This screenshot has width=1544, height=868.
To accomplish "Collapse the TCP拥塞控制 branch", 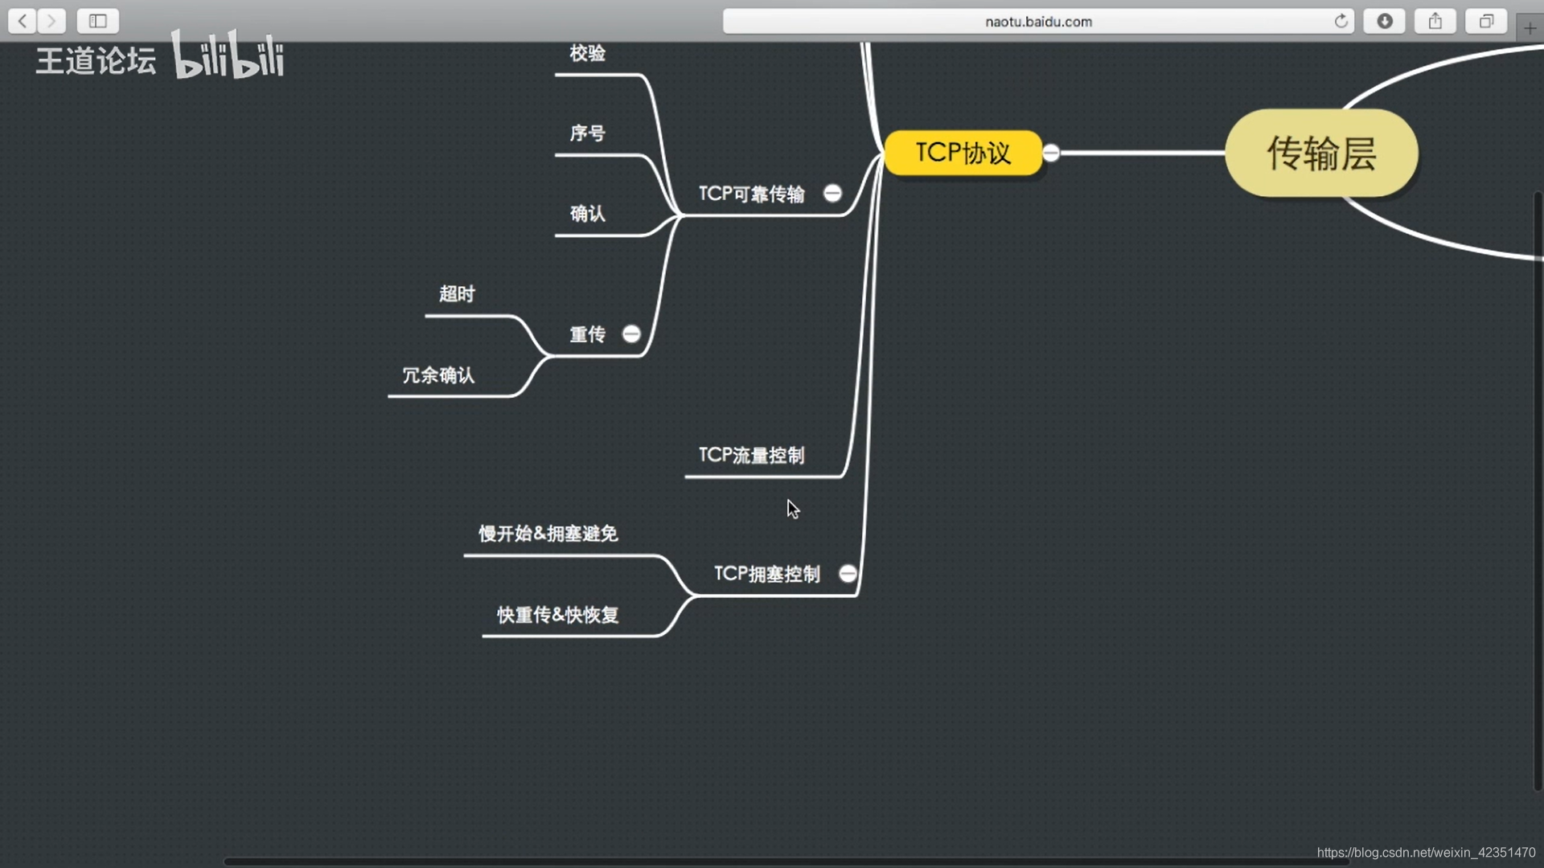I will point(848,573).
